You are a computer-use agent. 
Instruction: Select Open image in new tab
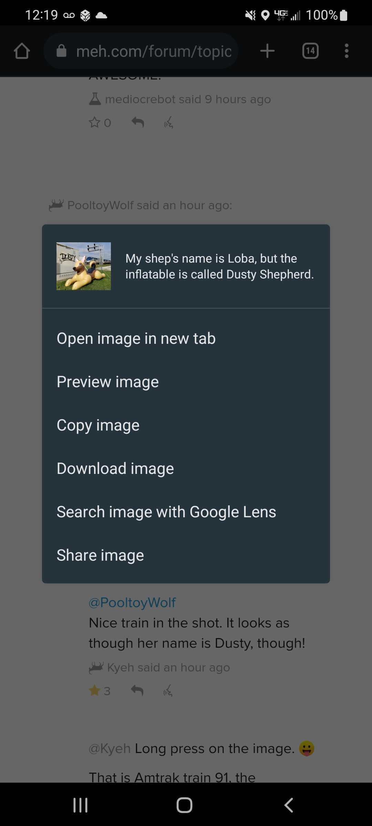(136, 339)
